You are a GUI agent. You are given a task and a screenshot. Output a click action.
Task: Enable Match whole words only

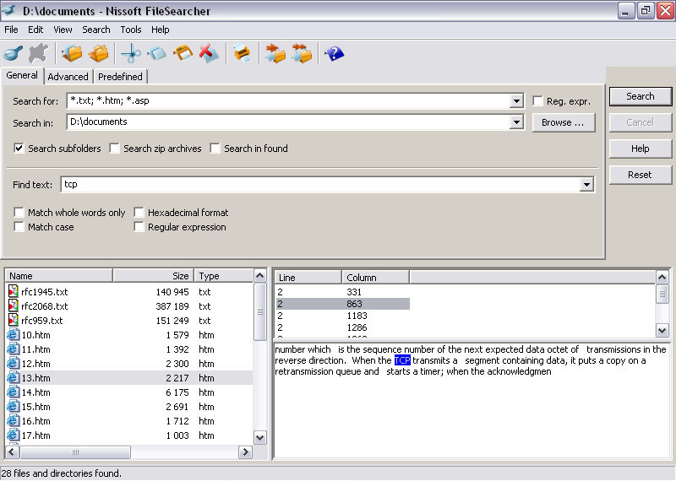click(19, 213)
